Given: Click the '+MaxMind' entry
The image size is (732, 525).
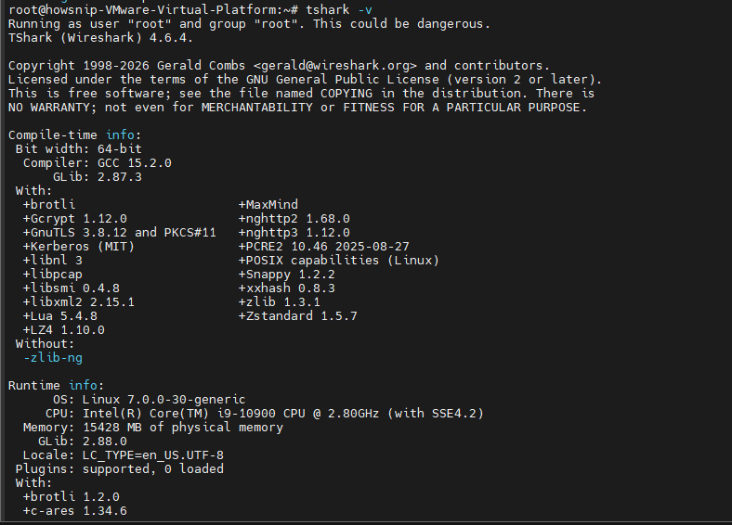Looking at the screenshot, I should [x=268, y=205].
